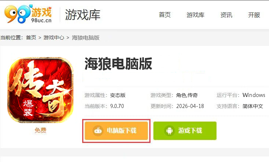This screenshot has height=162, width=269.
Task: Click the 98uc.cn site logo
Action: pyautogui.click(x=28, y=14)
